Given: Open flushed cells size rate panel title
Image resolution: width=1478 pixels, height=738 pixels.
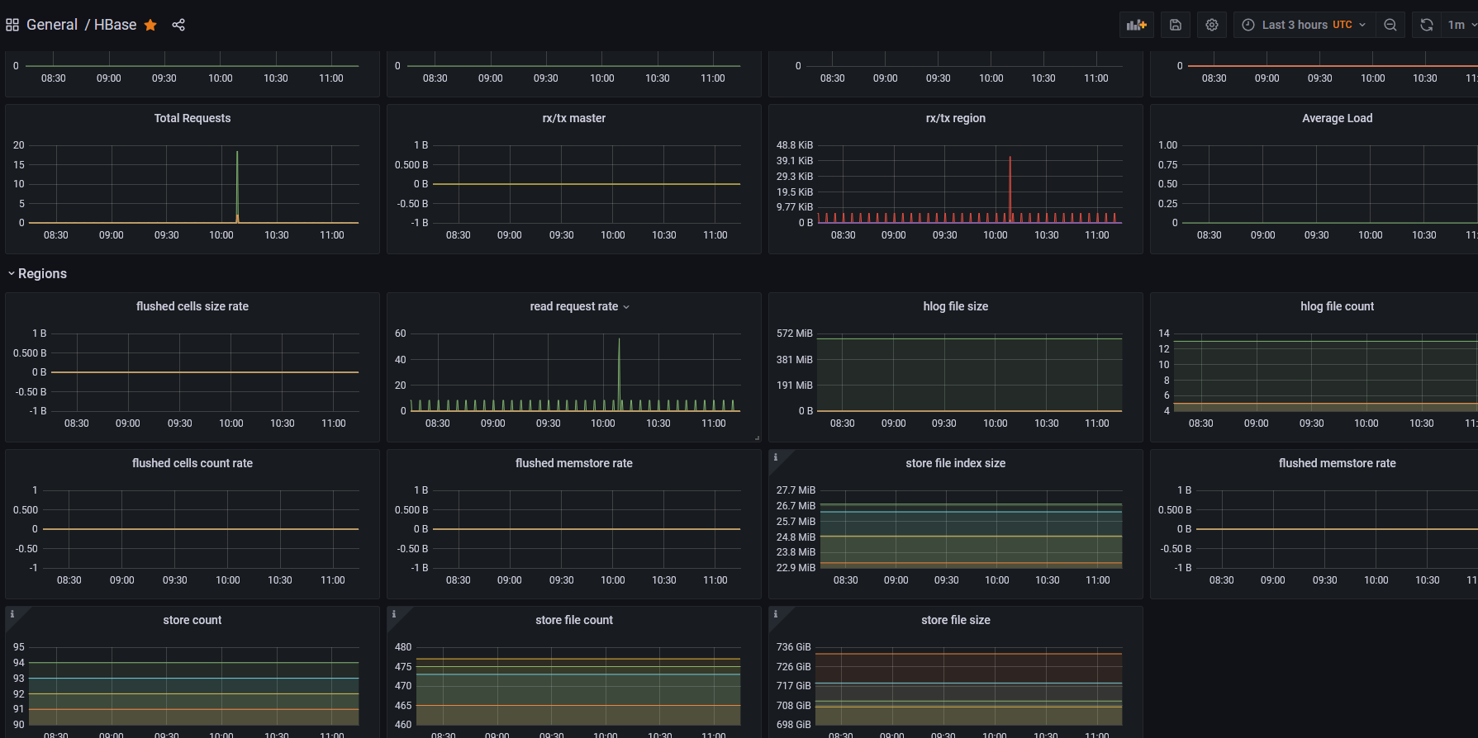Looking at the screenshot, I should [192, 306].
